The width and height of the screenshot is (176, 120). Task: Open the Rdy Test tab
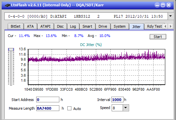[x=154, y=26]
